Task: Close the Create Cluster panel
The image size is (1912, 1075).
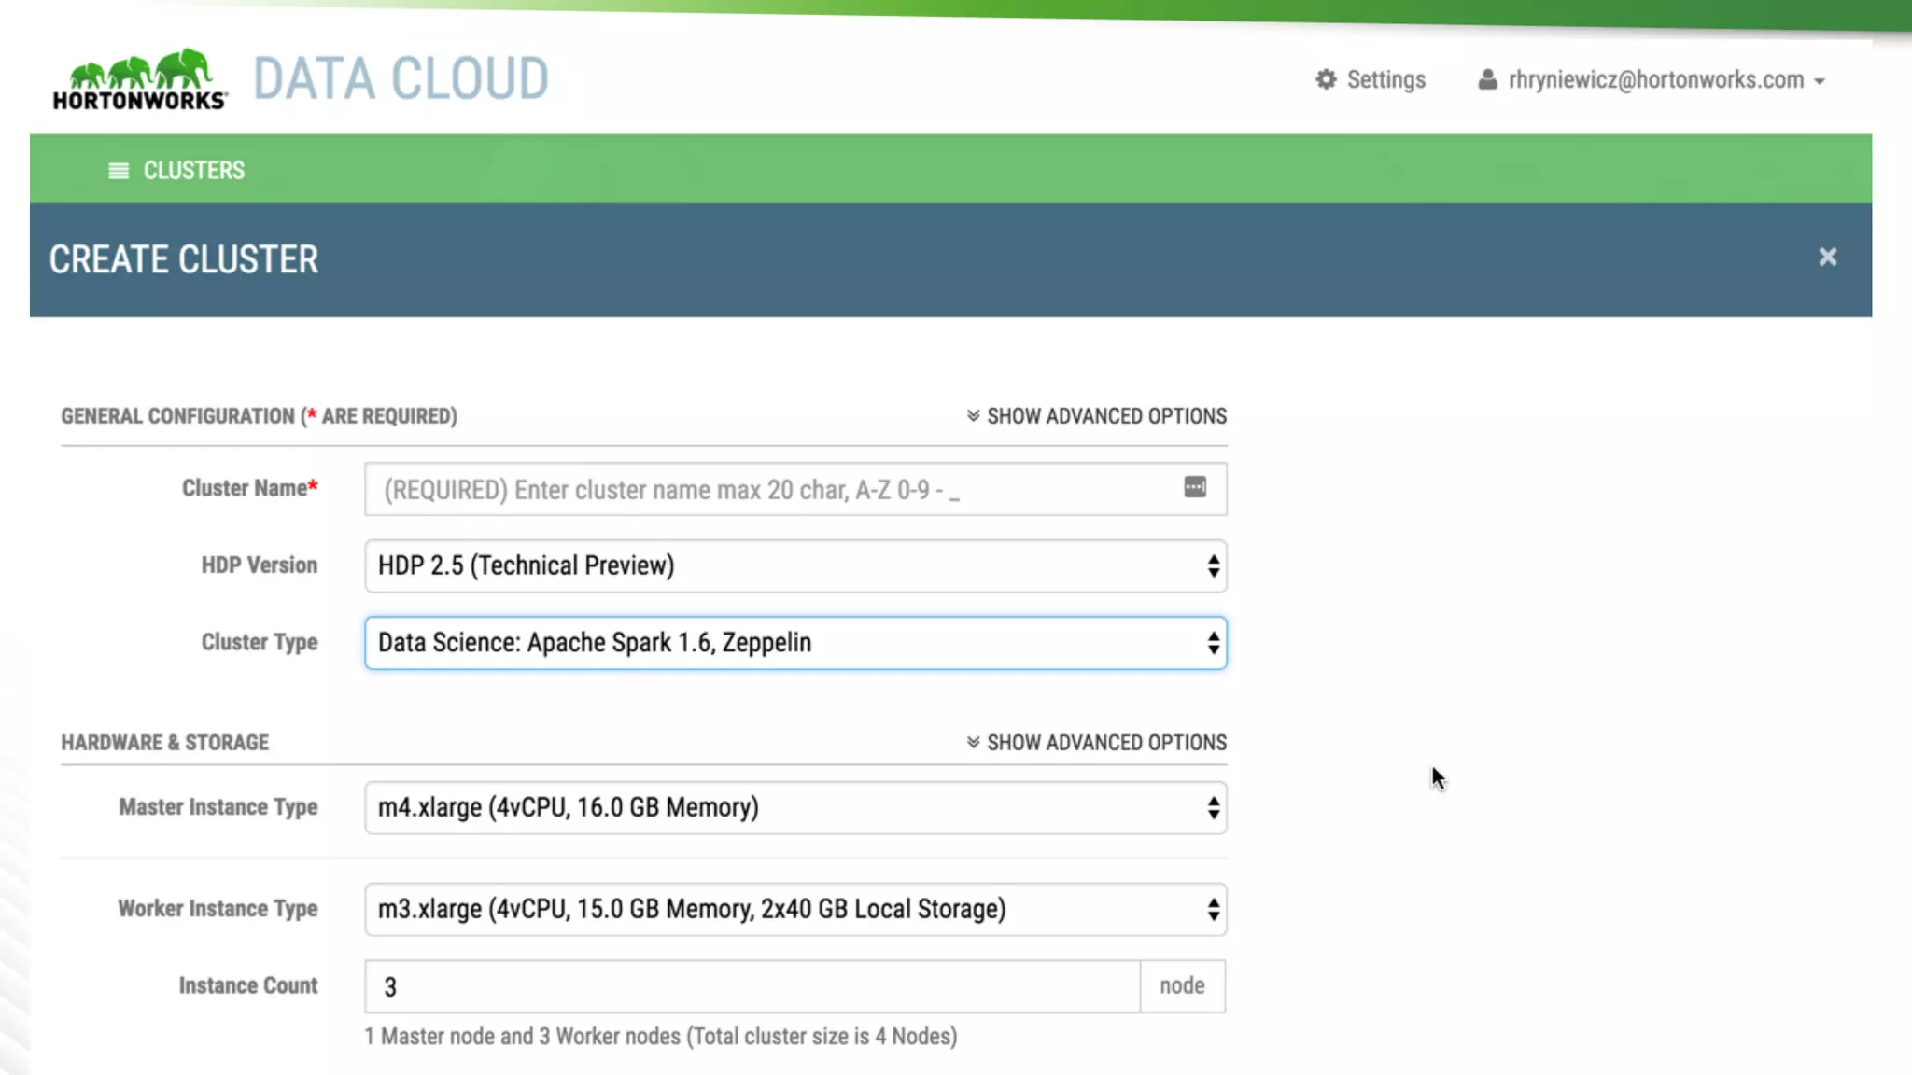Action: pyautogui.click(x=1827, y=257)
